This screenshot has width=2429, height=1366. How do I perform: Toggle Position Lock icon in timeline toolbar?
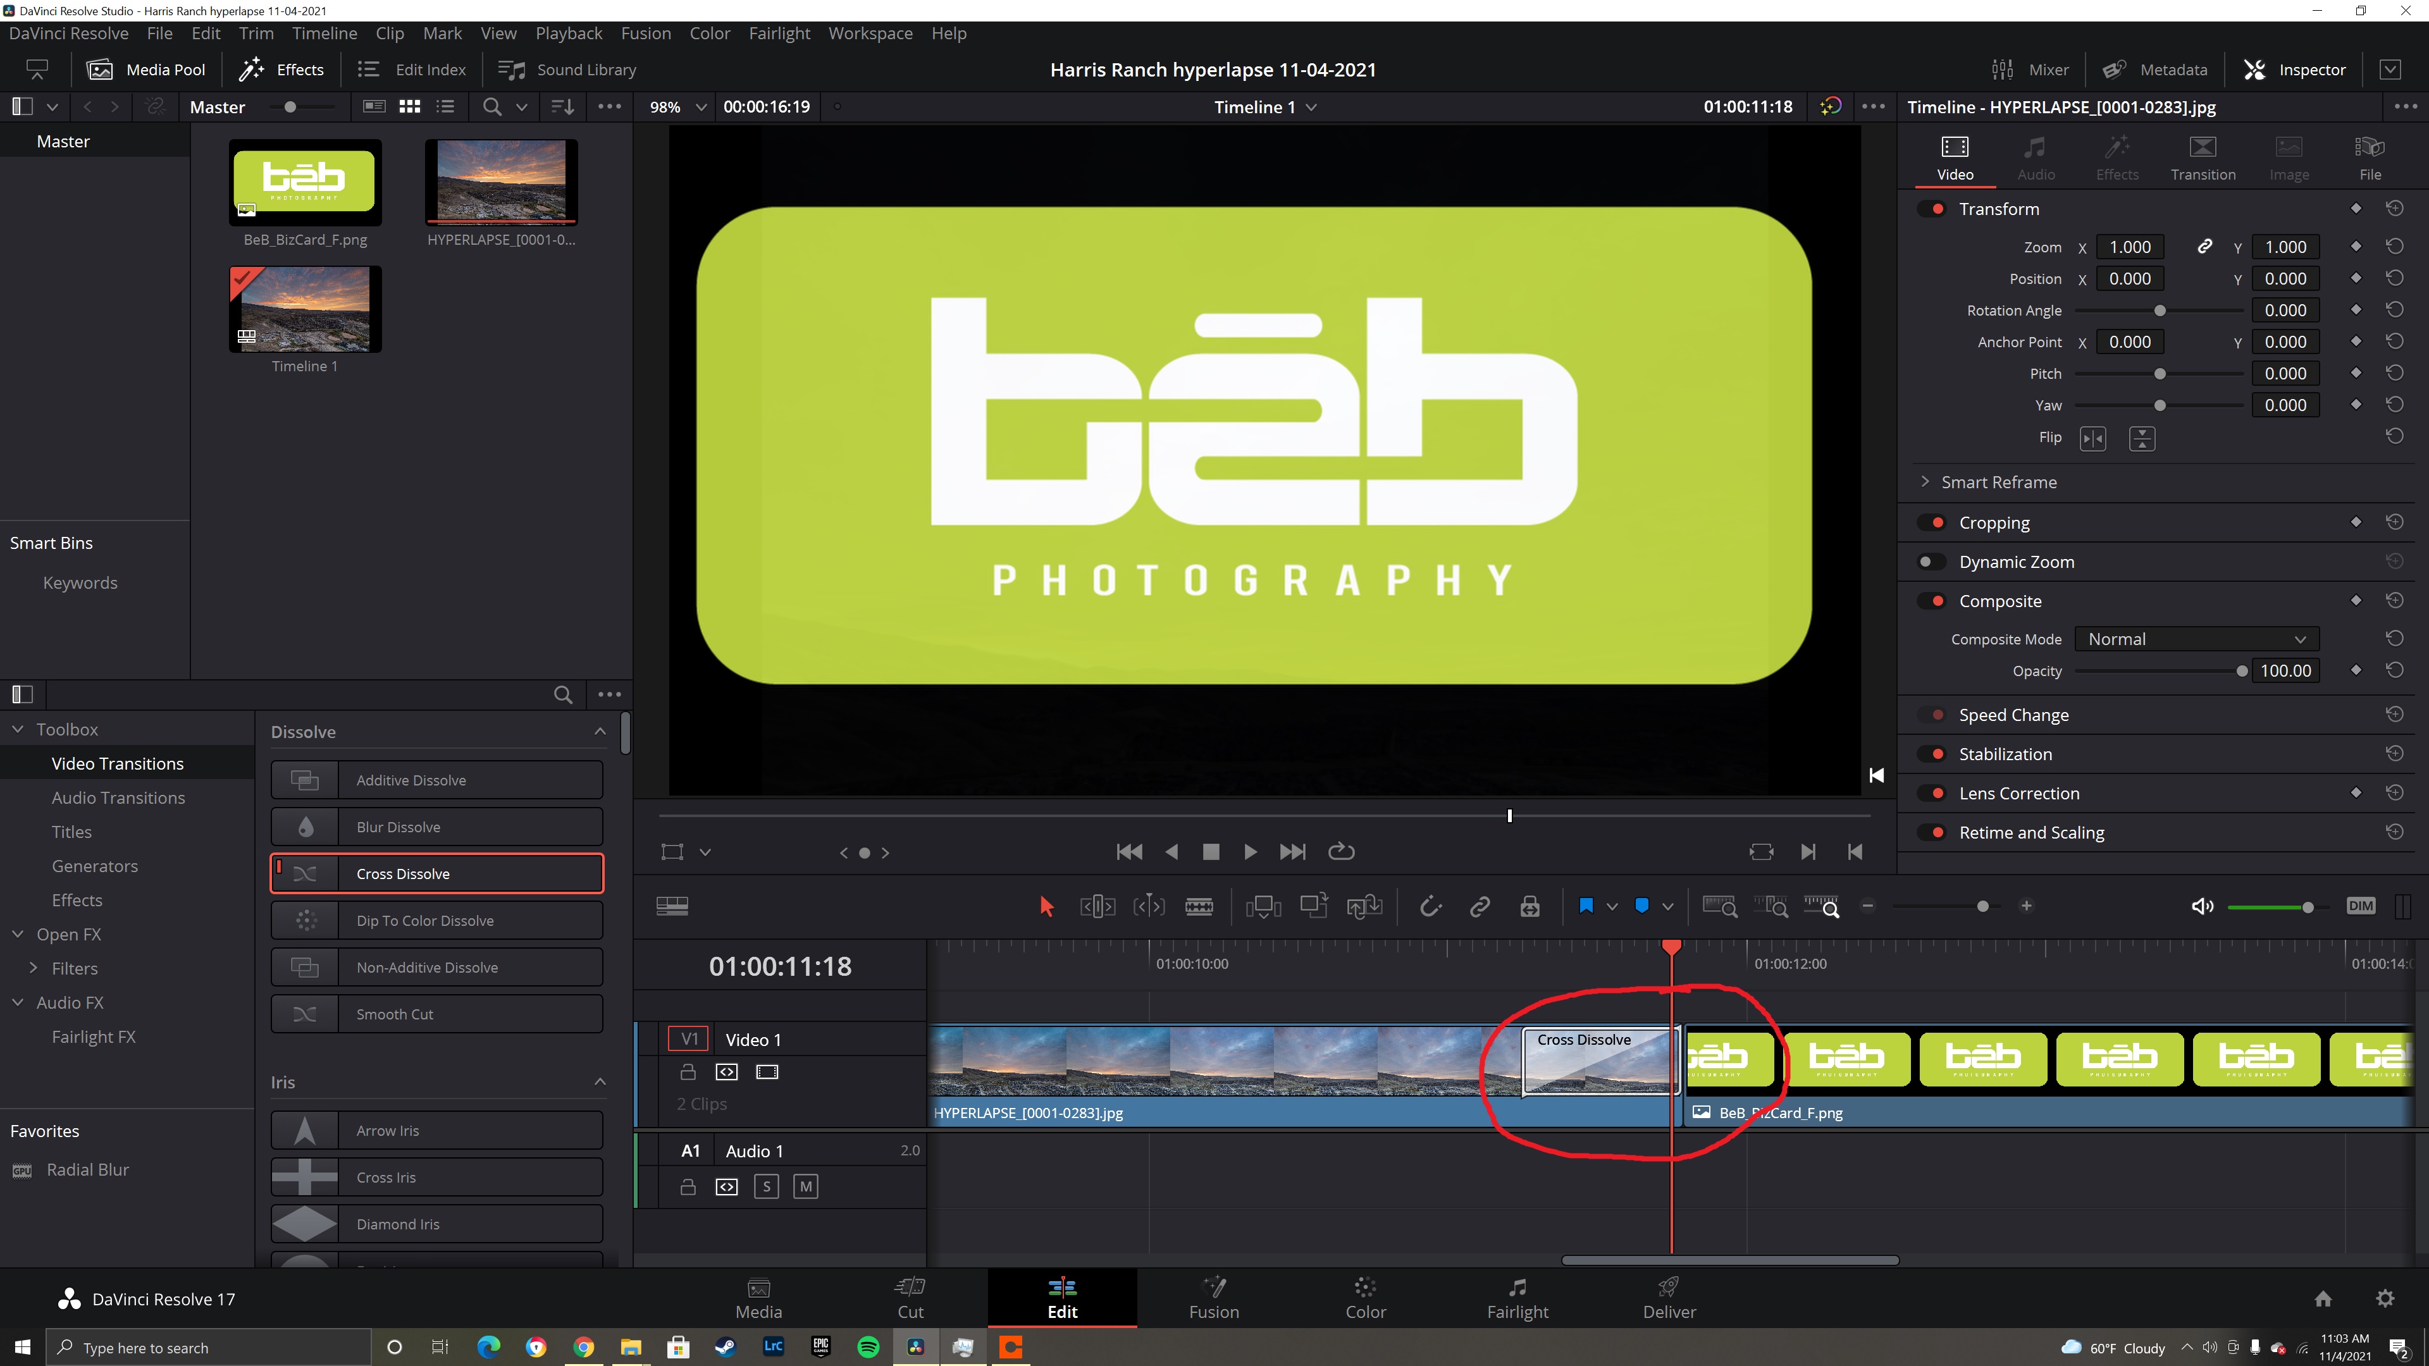click(1530, 906)
